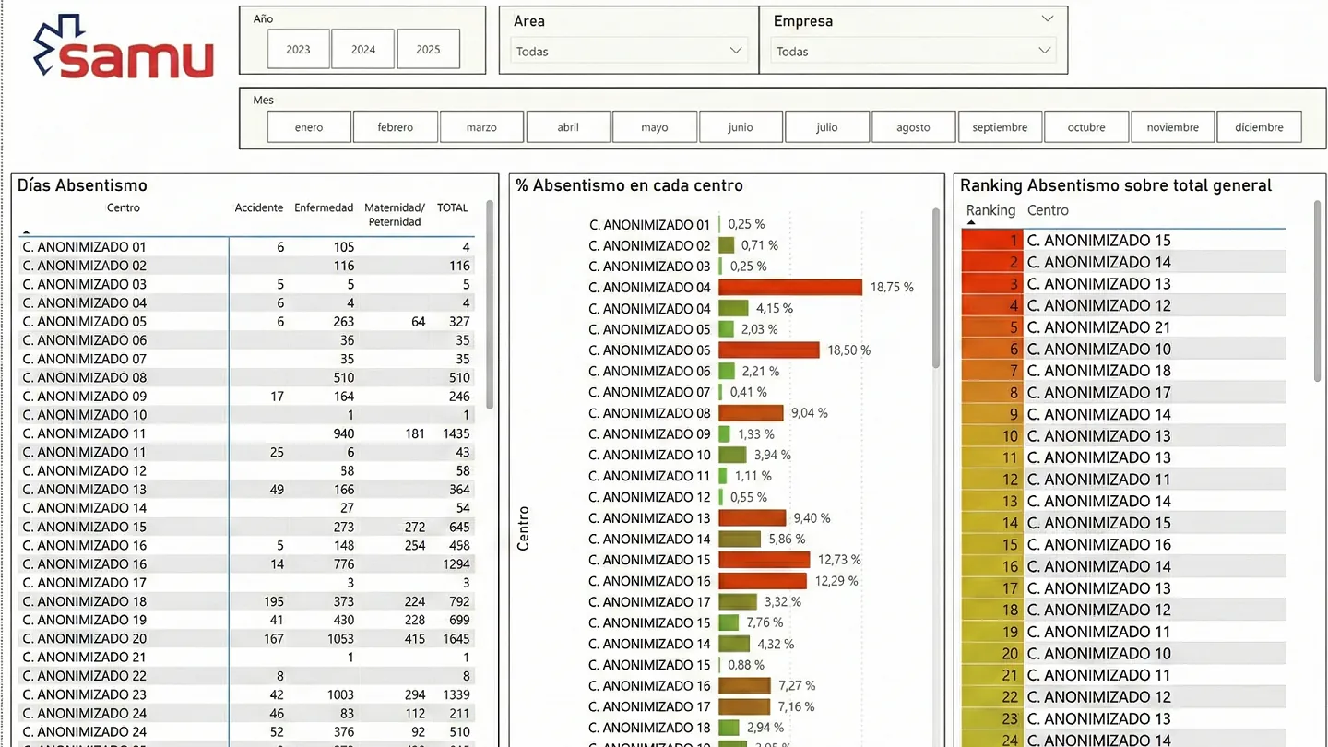The height and width of the screenshot is (747, 1328).
Task: Click total value 1294 in table
Action: pos(456,563)
